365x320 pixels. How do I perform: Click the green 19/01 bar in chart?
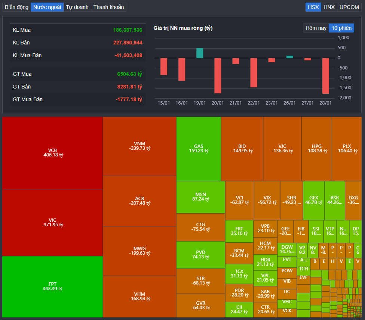coord(200,53)
